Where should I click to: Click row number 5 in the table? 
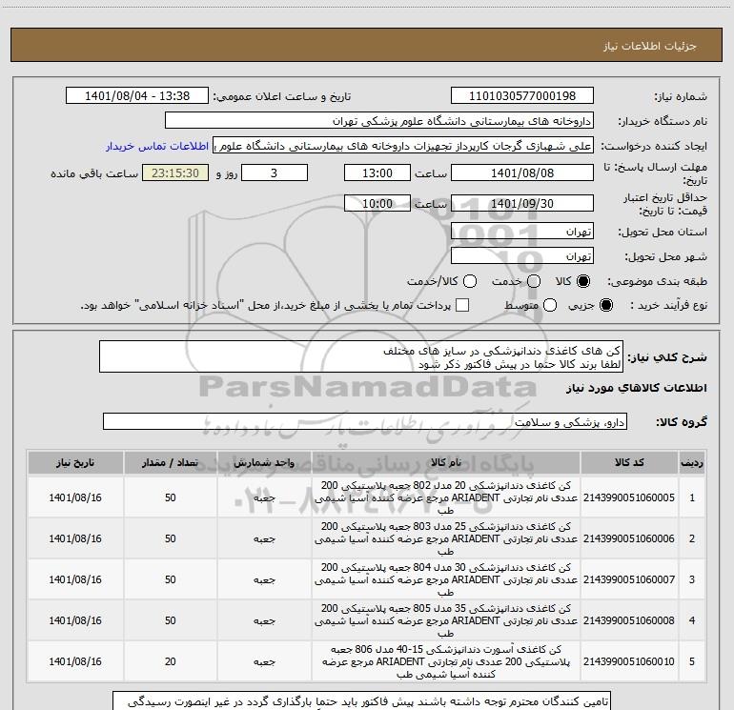(692, 661)
